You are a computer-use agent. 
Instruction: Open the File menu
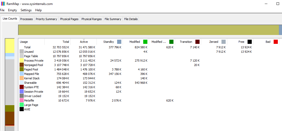pos(2,10)
